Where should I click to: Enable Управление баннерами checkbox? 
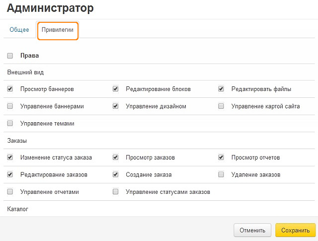click(x=10, y=106)
